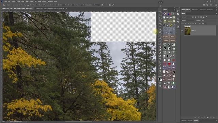Toggle visibility of Layer 0
This screenshot has width=218, height=123.
coord(182,30)
